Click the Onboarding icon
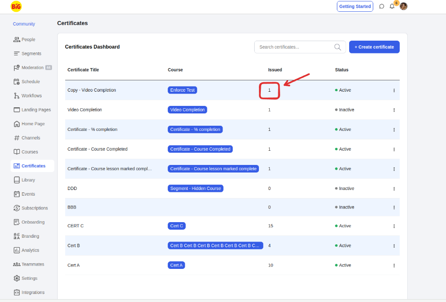The image size is (446, 302). point(17,222)
